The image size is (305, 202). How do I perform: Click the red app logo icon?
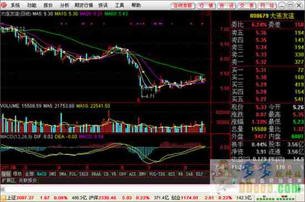pos(3,5)
